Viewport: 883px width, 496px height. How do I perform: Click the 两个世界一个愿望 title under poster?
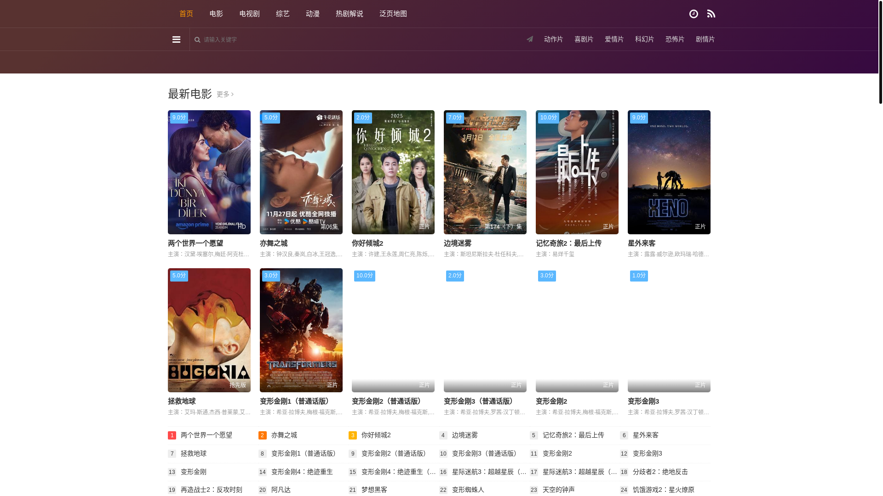195,243
